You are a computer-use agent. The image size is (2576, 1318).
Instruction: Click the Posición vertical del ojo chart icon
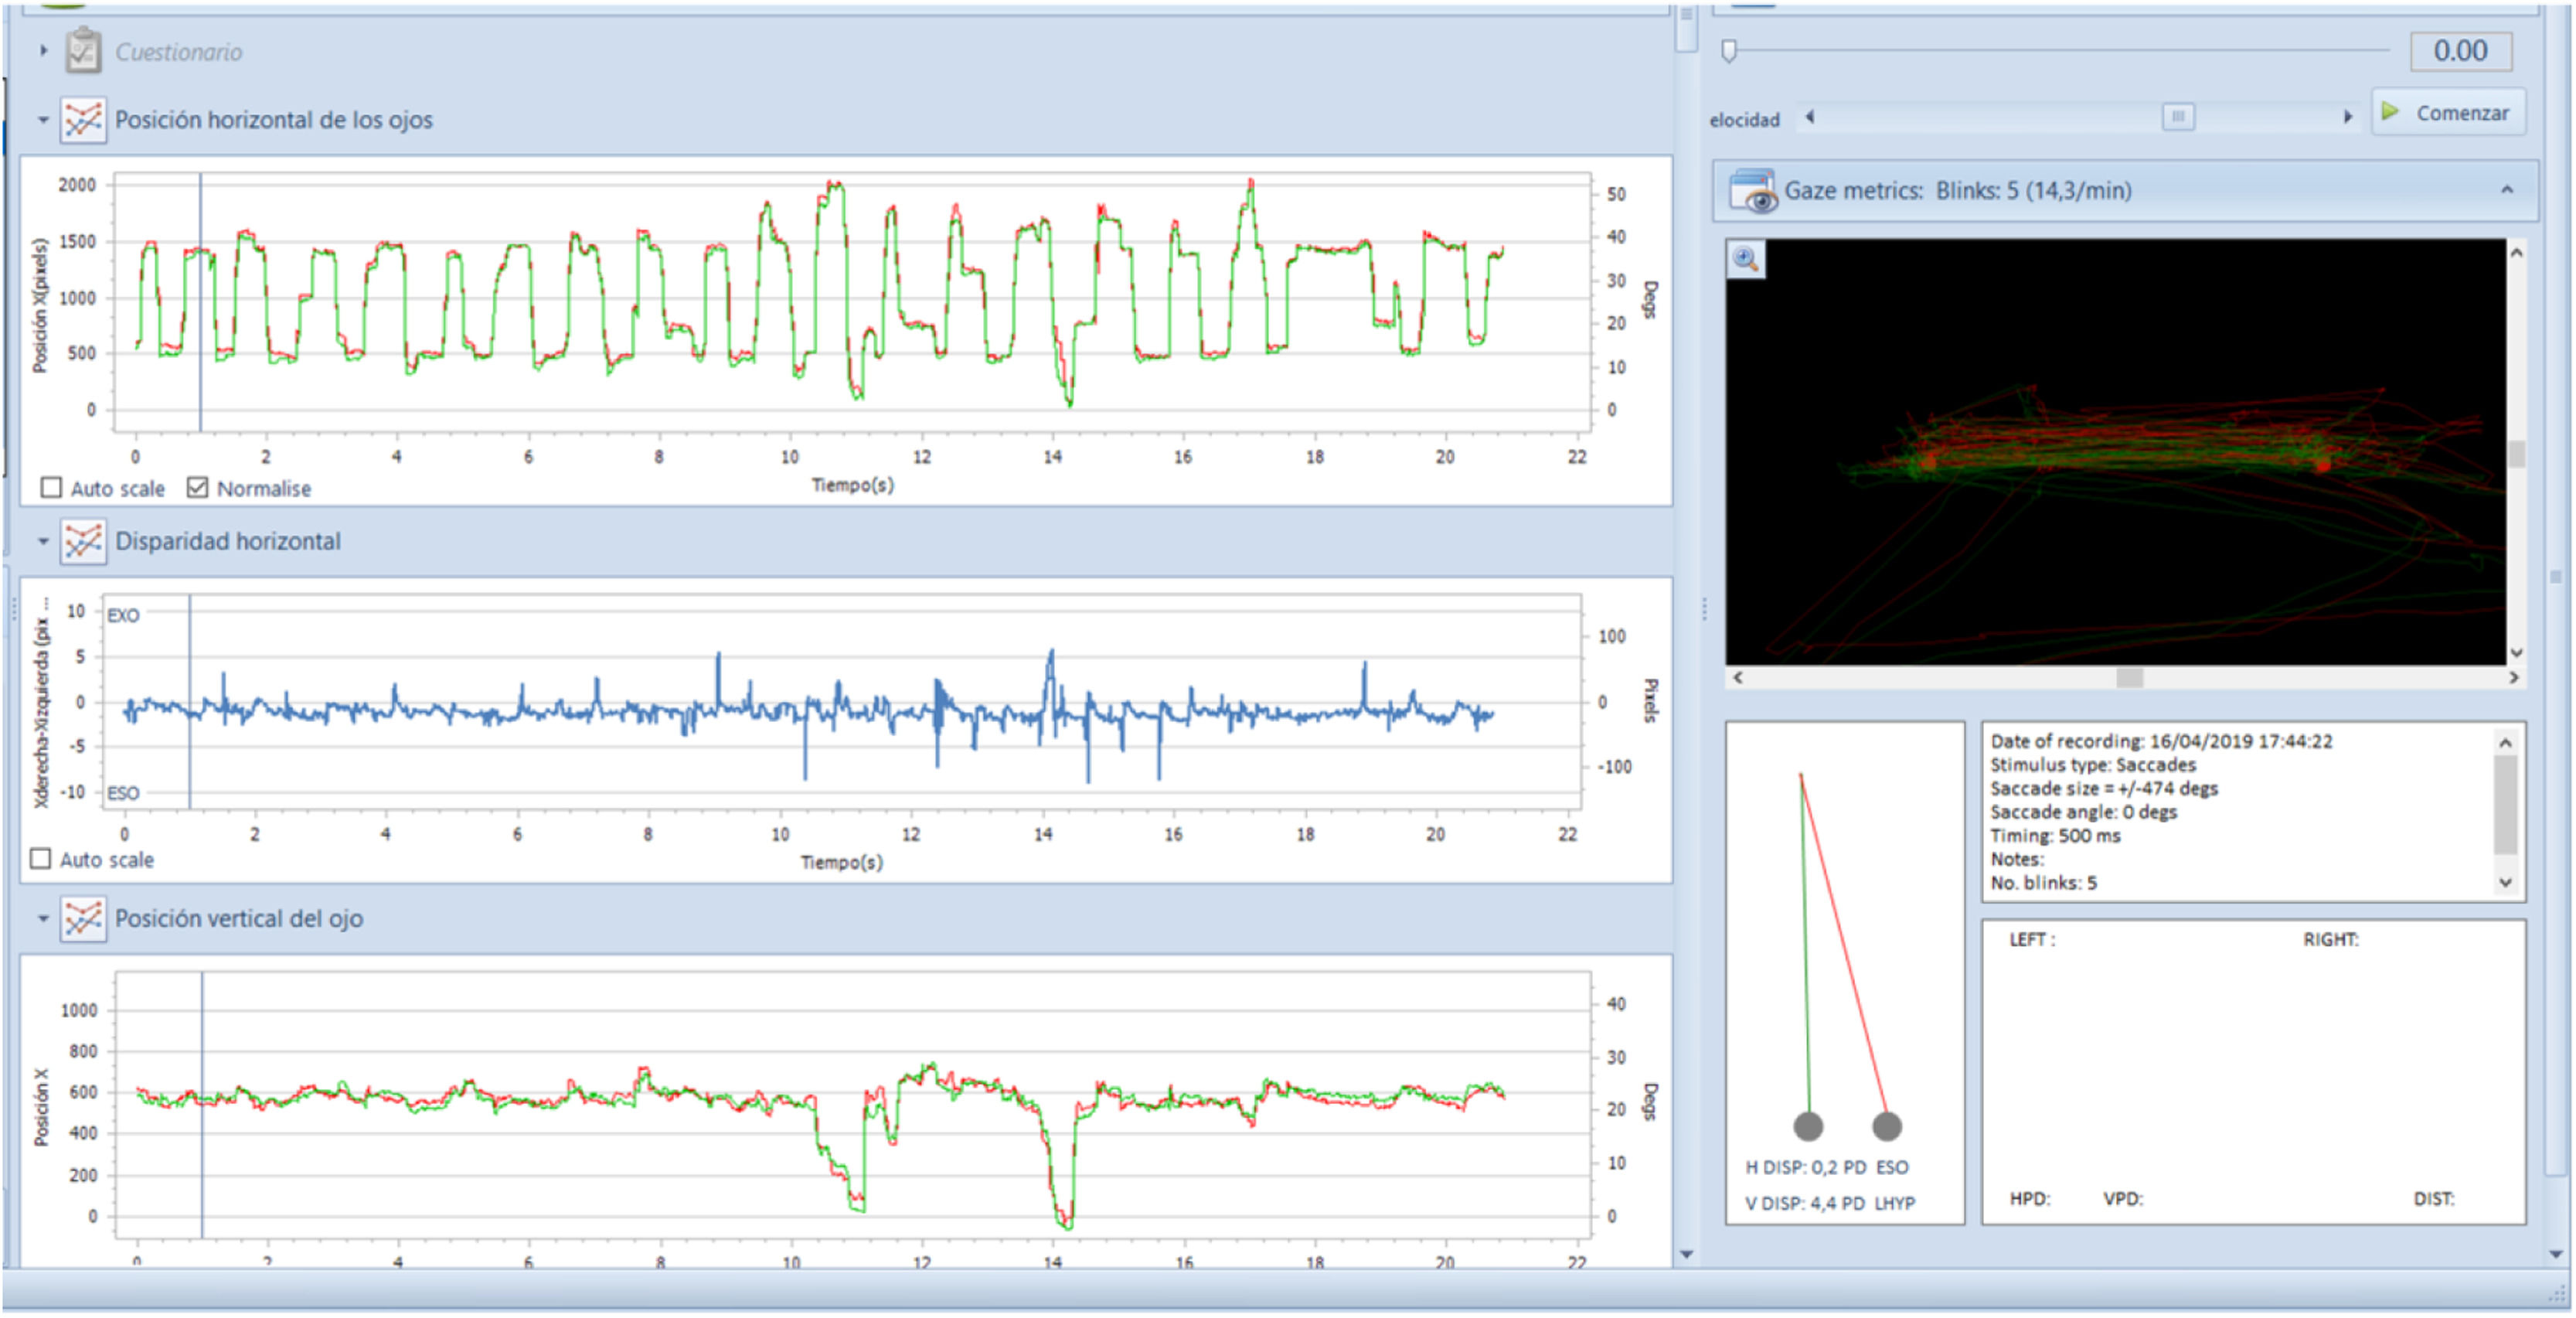point(83,918)
